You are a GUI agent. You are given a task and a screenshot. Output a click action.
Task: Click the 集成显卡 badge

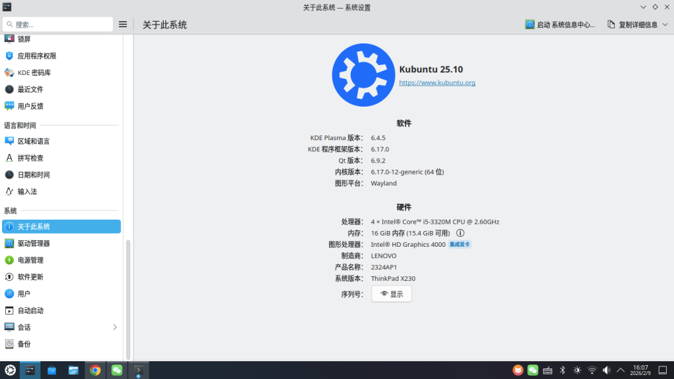pyautogui.click(x=459, y=243)
